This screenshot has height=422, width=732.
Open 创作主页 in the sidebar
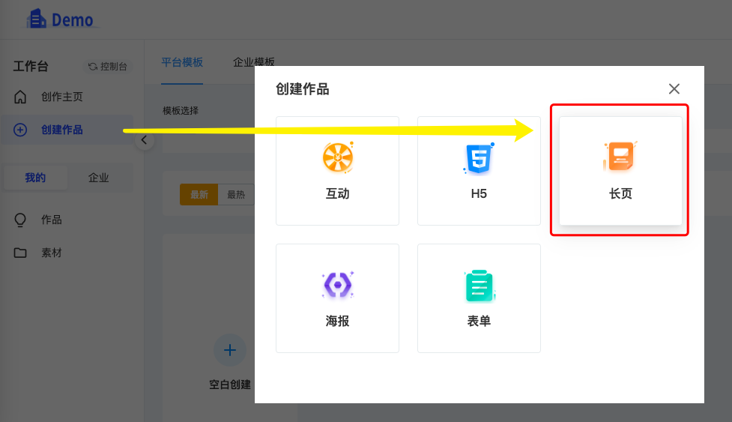61,97
